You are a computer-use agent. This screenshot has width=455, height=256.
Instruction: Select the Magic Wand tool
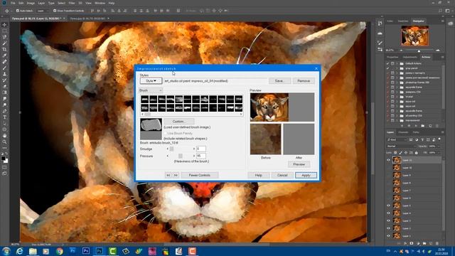4,43
